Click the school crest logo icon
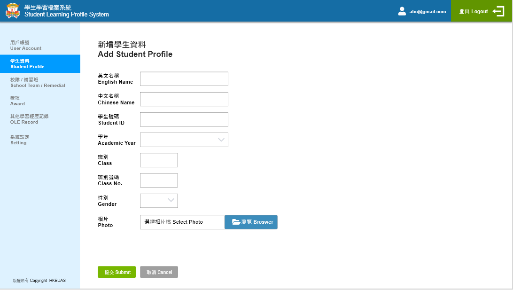The image size is (513, 290). [x=13, y=11]
